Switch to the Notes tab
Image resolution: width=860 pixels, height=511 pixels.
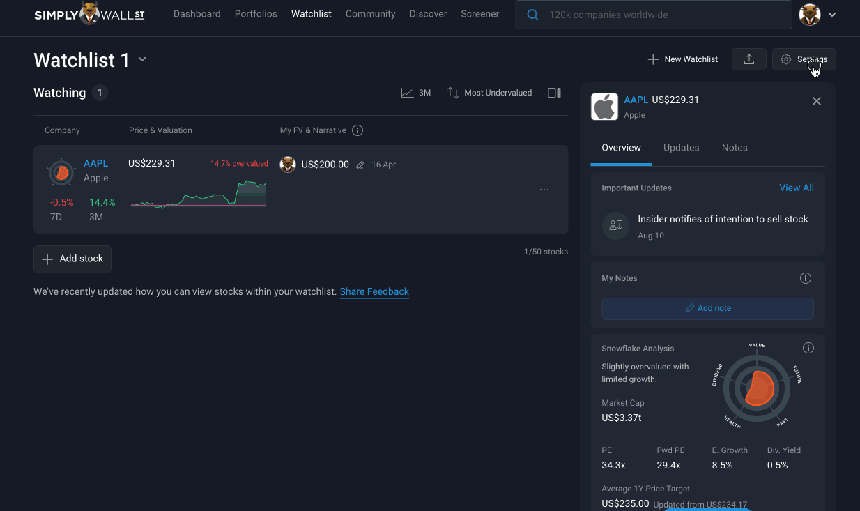coord(735,148)
